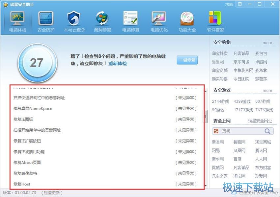Open the 今日团购 link
The height and width of the screenshot is (197, 280).
[x=241, y=79]
